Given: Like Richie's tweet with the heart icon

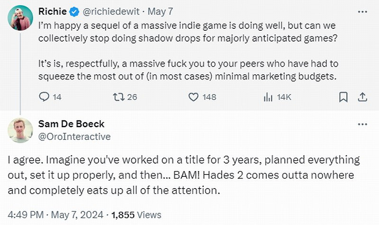Looking at the screenshot, I should (x=193, y=97).
